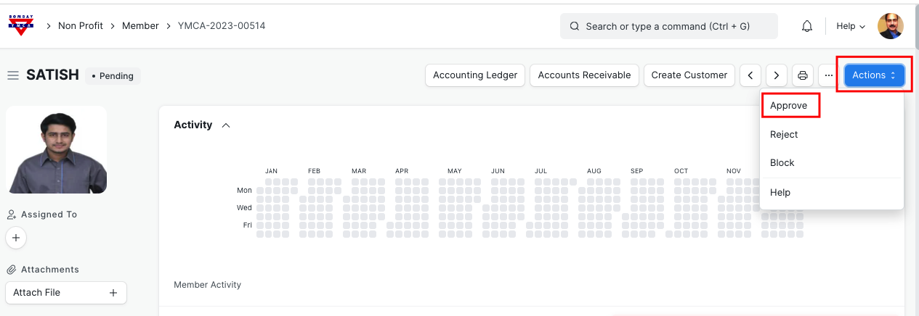Screen dimensions: 919x316
Task: Click the Member breadcrumb link
Action: 140,26
